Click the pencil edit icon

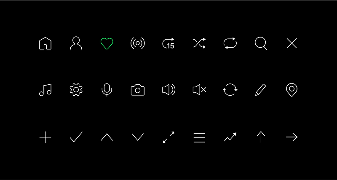pos(260,90)
